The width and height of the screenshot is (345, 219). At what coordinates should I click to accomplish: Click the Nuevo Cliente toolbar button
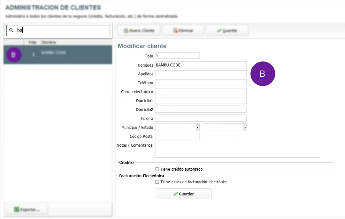click(x=139, y=31)
